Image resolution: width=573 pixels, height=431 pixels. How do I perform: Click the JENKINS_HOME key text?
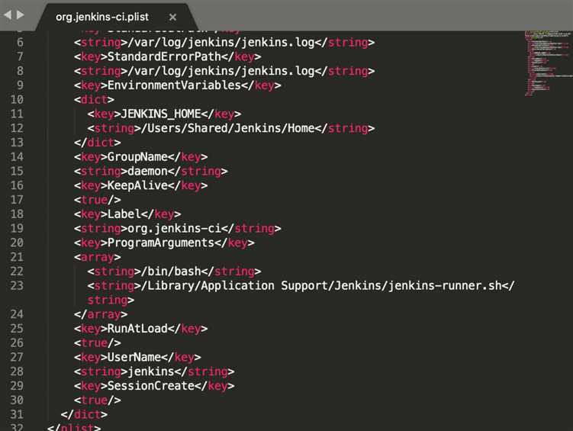[x=161, y=114]
